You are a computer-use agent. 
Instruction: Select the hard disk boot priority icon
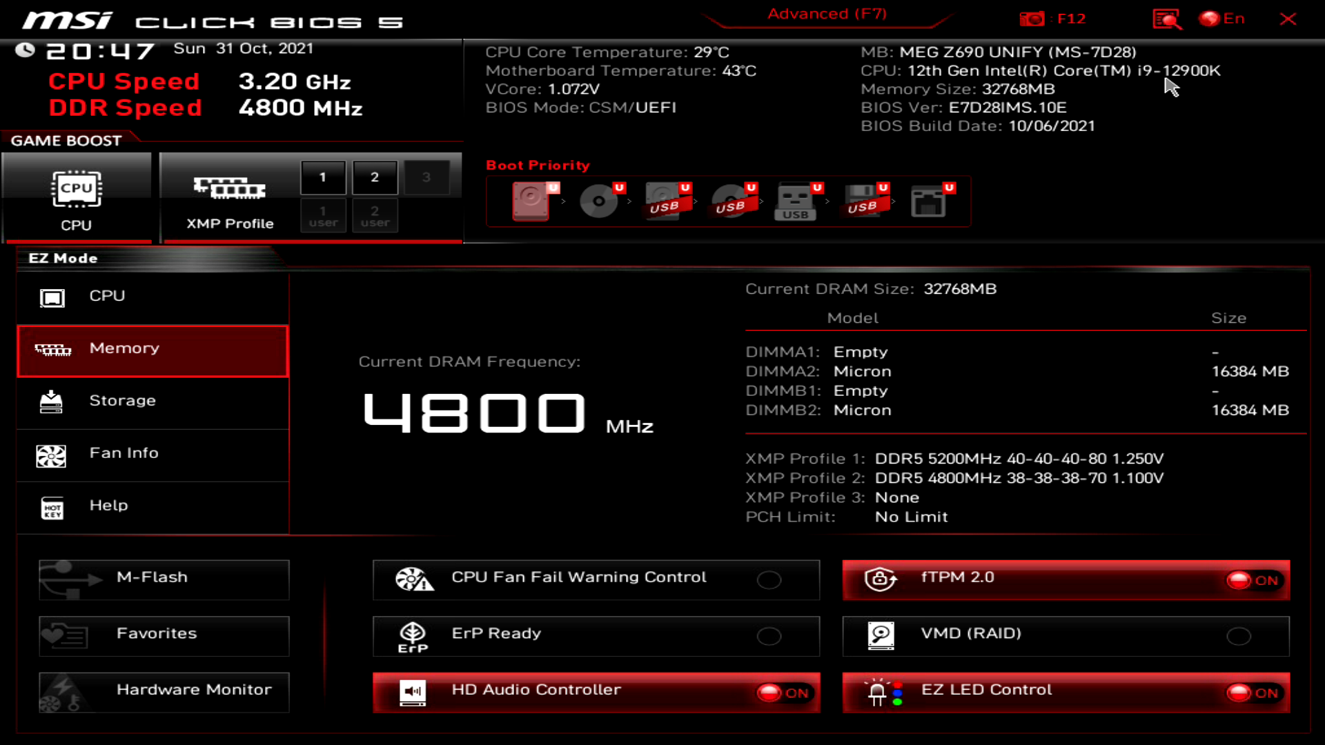[x=531, y=201]
